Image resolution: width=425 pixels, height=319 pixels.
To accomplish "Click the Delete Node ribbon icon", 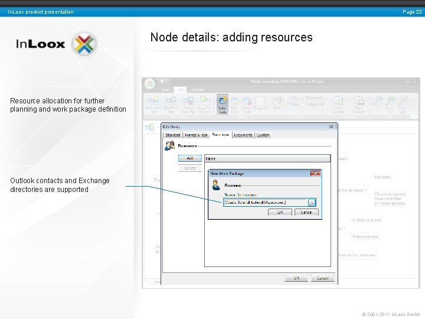I will (247, 105).
